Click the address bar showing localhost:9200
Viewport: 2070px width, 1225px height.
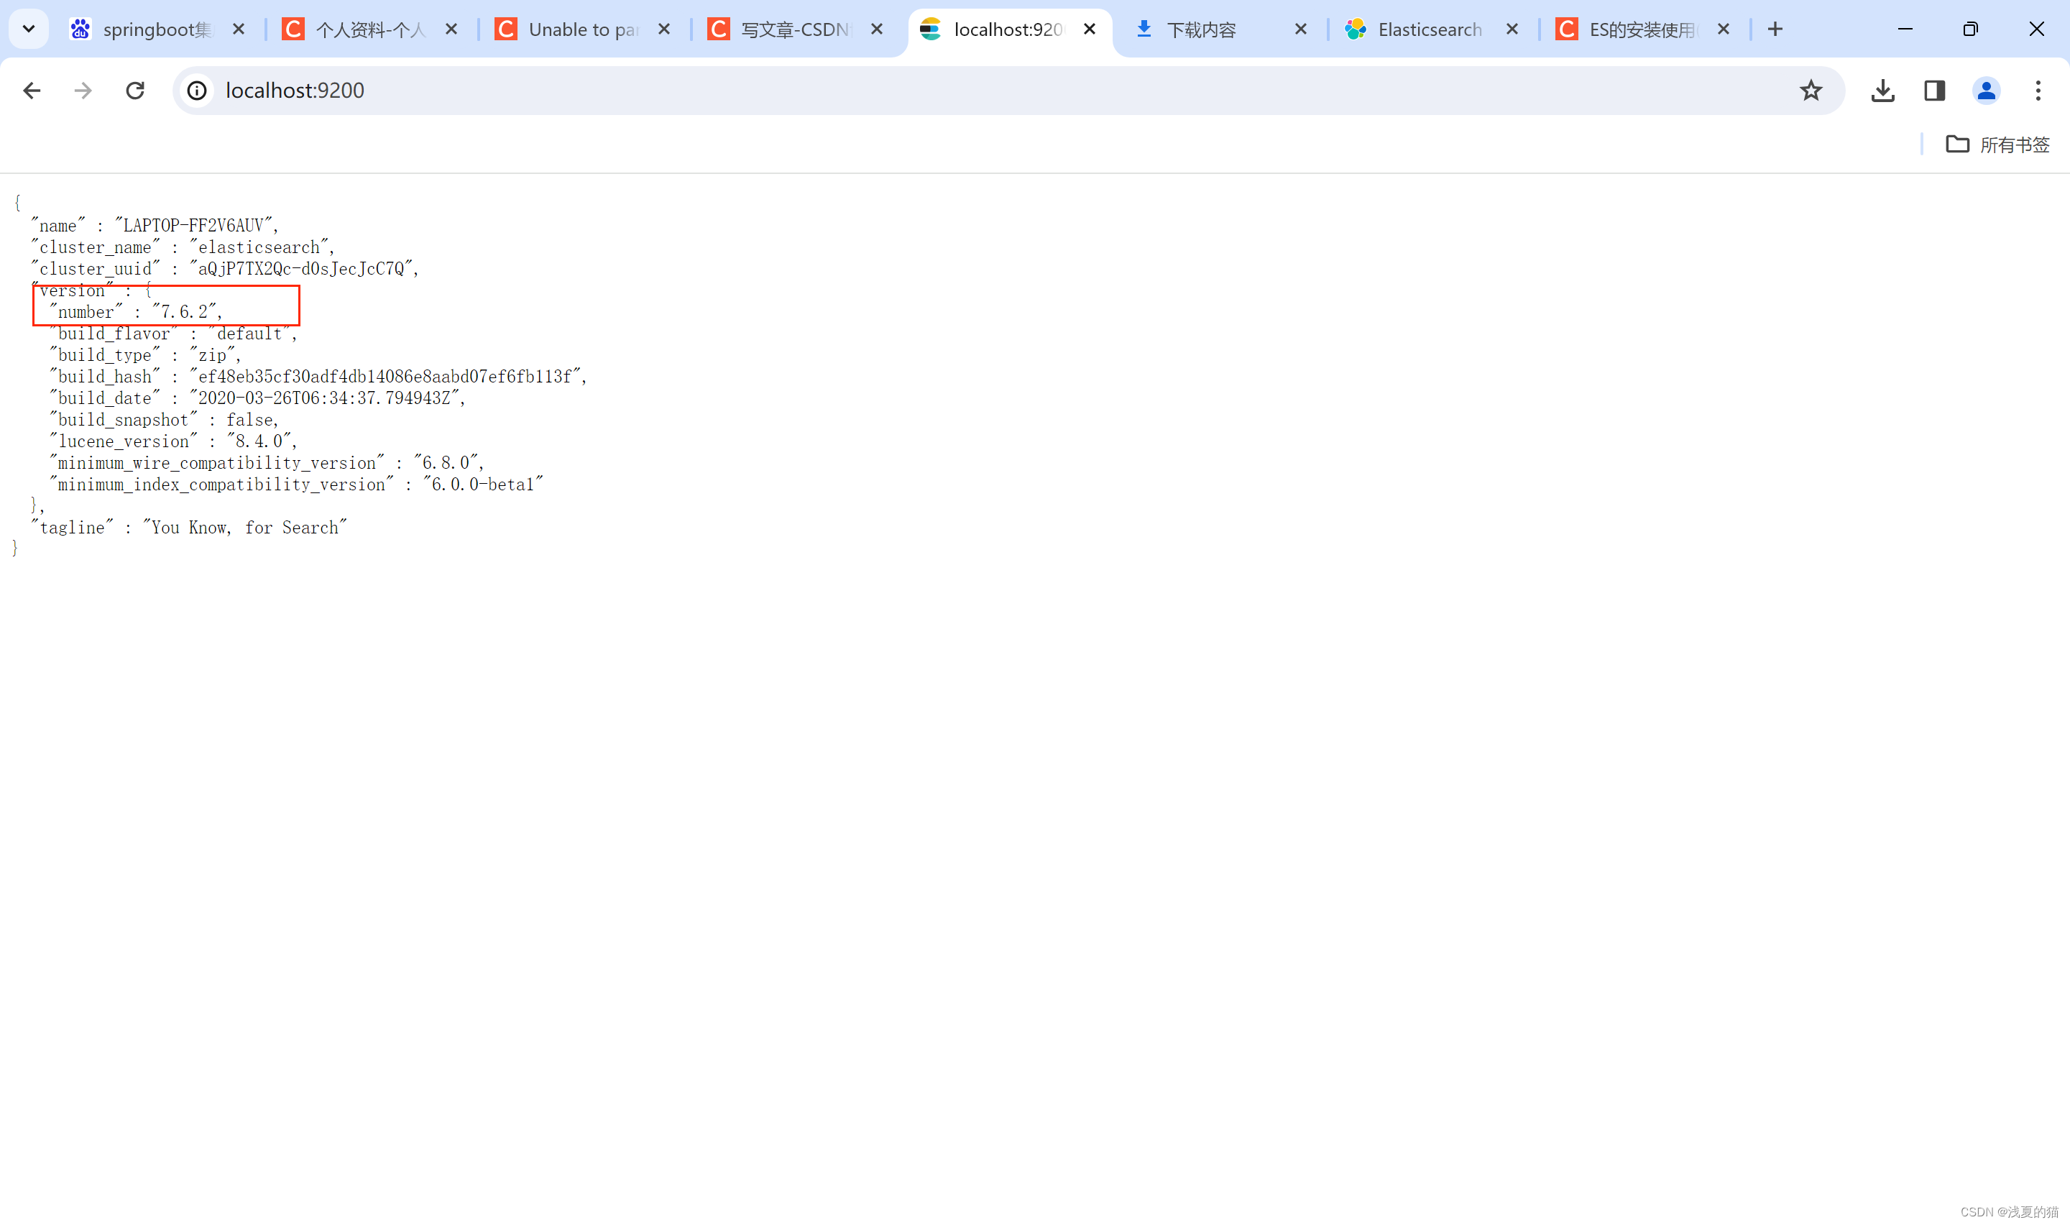990,90
